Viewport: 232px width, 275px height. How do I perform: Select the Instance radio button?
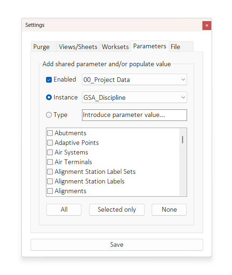[x=49, y=97]
